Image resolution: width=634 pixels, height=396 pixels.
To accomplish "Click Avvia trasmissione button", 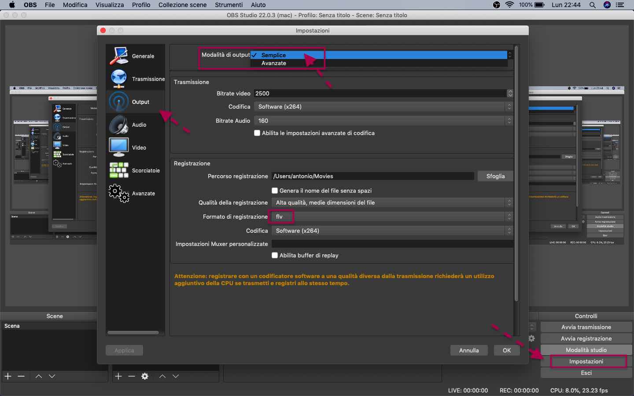I will point(586,327).
